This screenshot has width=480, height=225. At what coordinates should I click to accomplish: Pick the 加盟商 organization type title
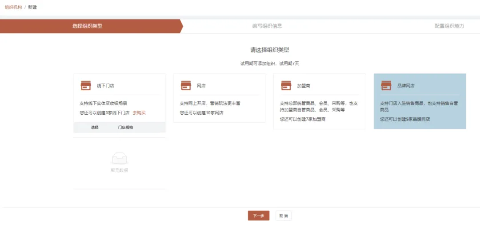304,86
